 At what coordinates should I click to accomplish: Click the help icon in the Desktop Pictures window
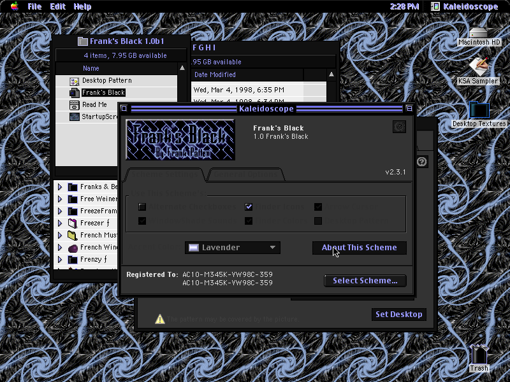421,162
